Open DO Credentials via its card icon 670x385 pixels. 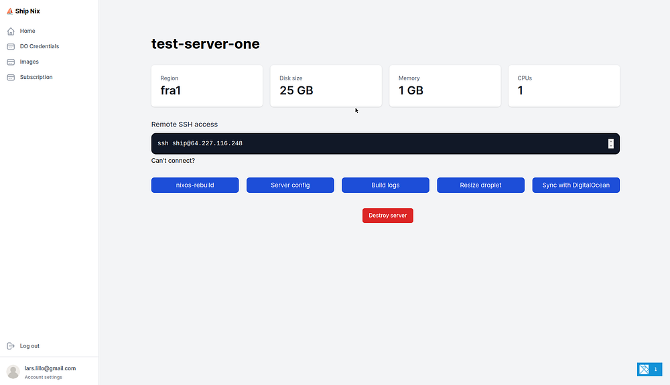[11, 46]
